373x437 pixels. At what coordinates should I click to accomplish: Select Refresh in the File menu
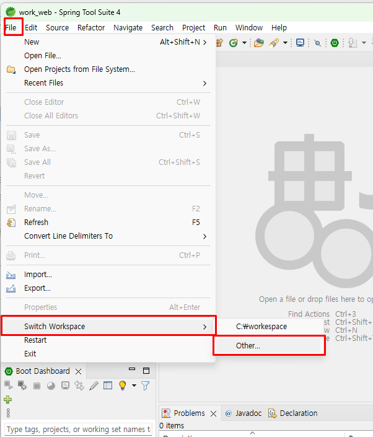coord(108,222)
